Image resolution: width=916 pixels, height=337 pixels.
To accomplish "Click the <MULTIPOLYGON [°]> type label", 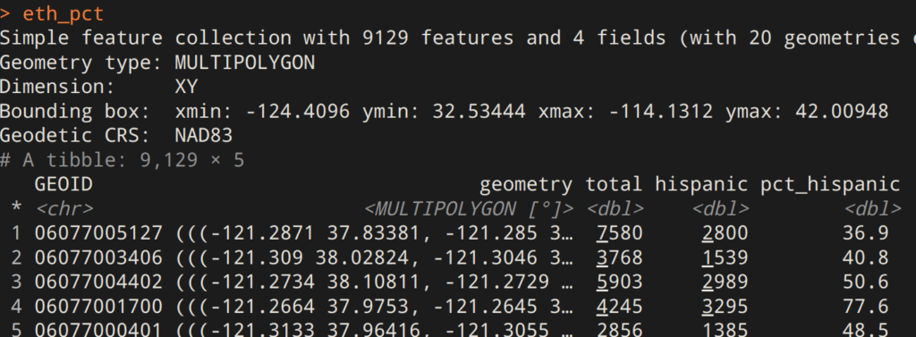I will point(469,208).
